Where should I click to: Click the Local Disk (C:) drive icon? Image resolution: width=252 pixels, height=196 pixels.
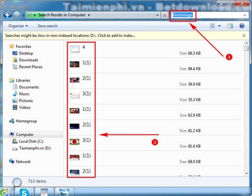click(15, 141)
